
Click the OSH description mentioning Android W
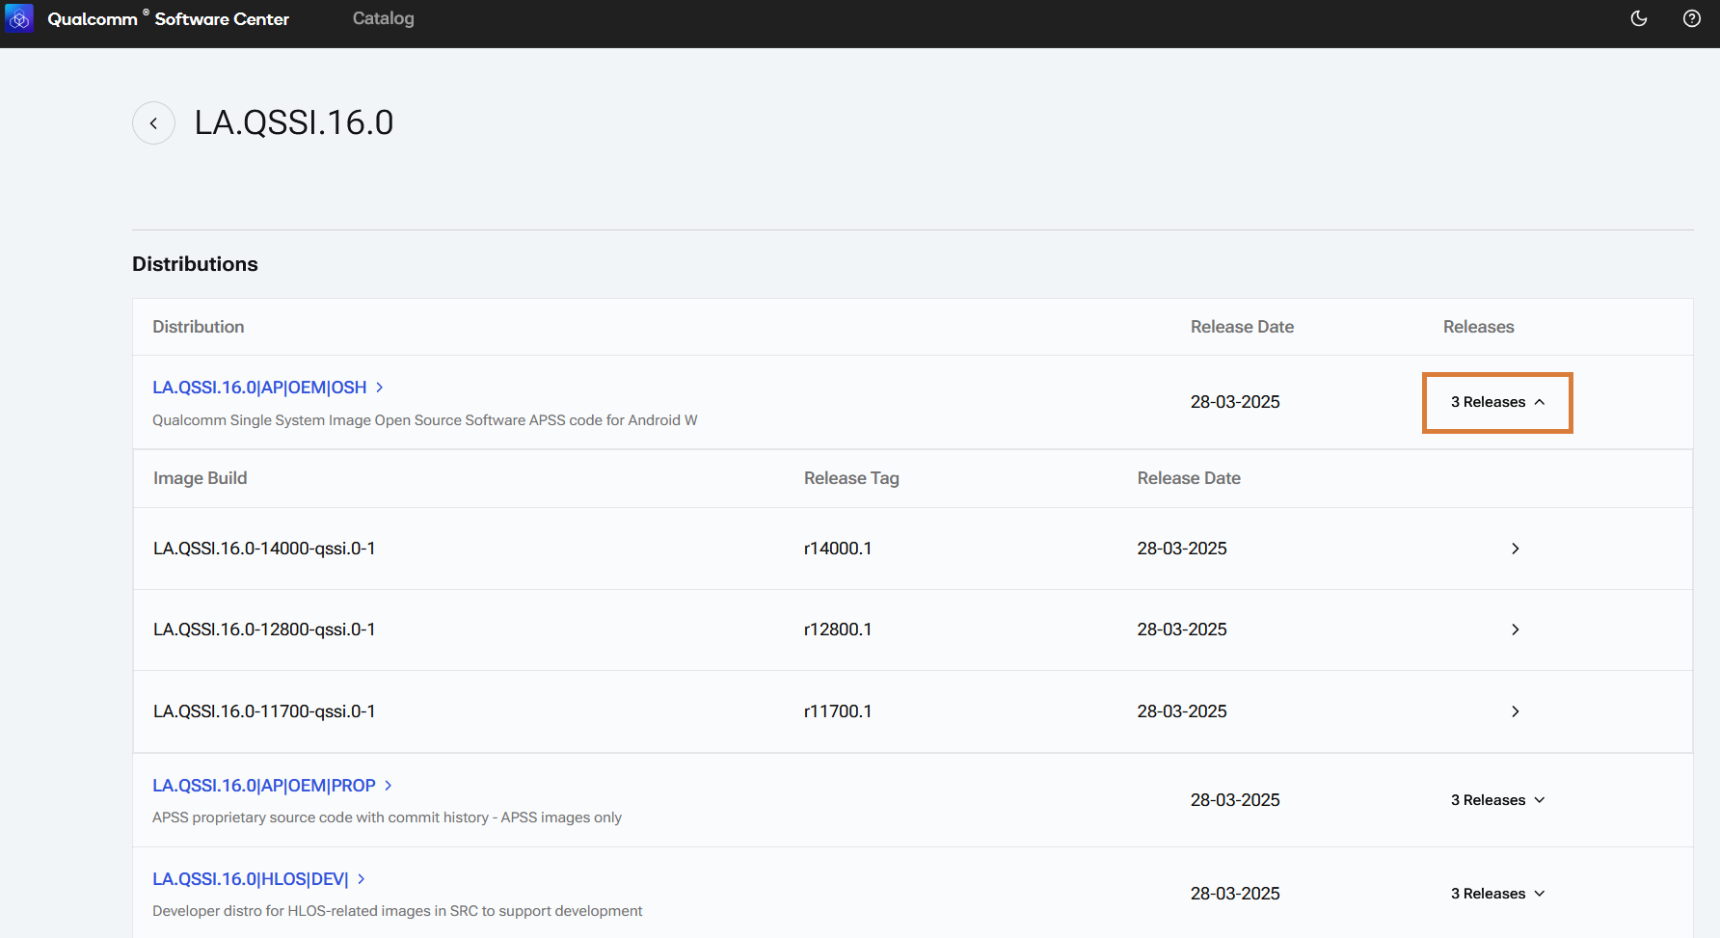click(x=425, y=420)
